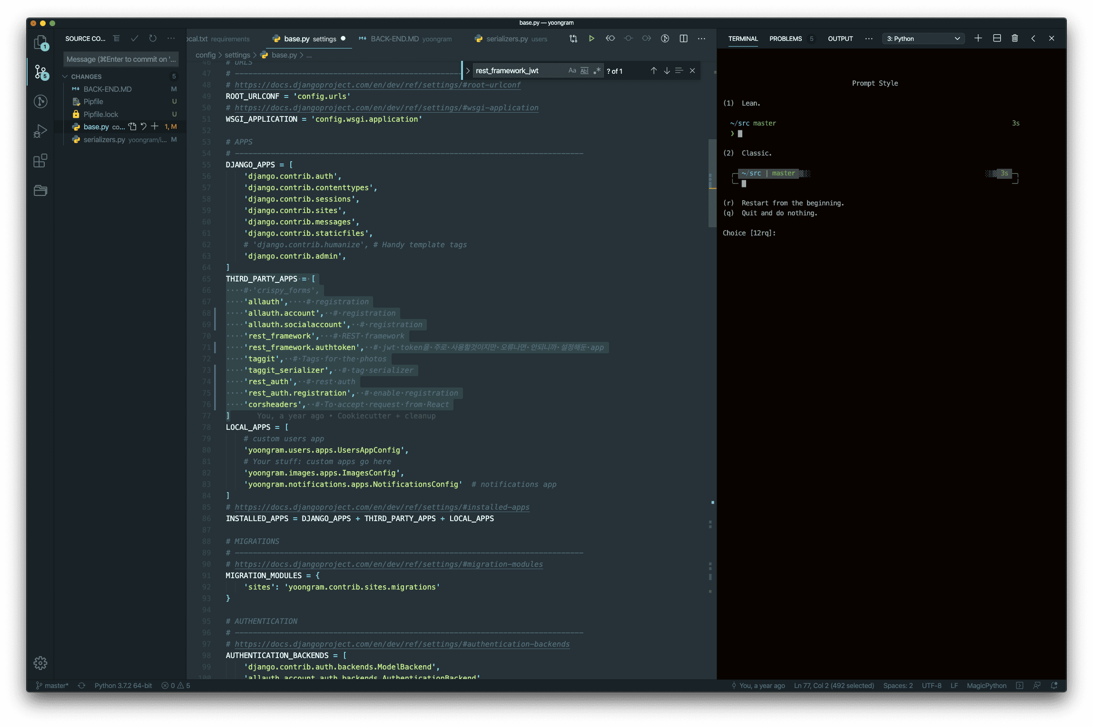Click the commit message input field
The height and width of the screenshot is (727, 1093).
[x=121, y=59]
